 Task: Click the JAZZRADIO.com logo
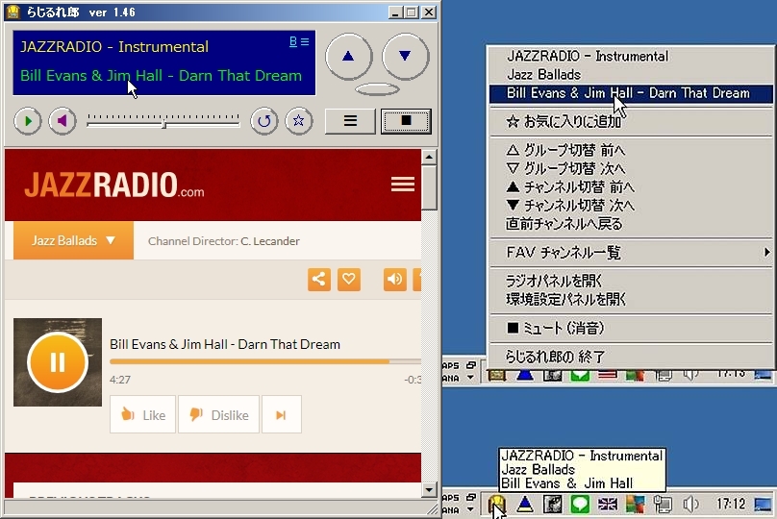coord(114,185)
